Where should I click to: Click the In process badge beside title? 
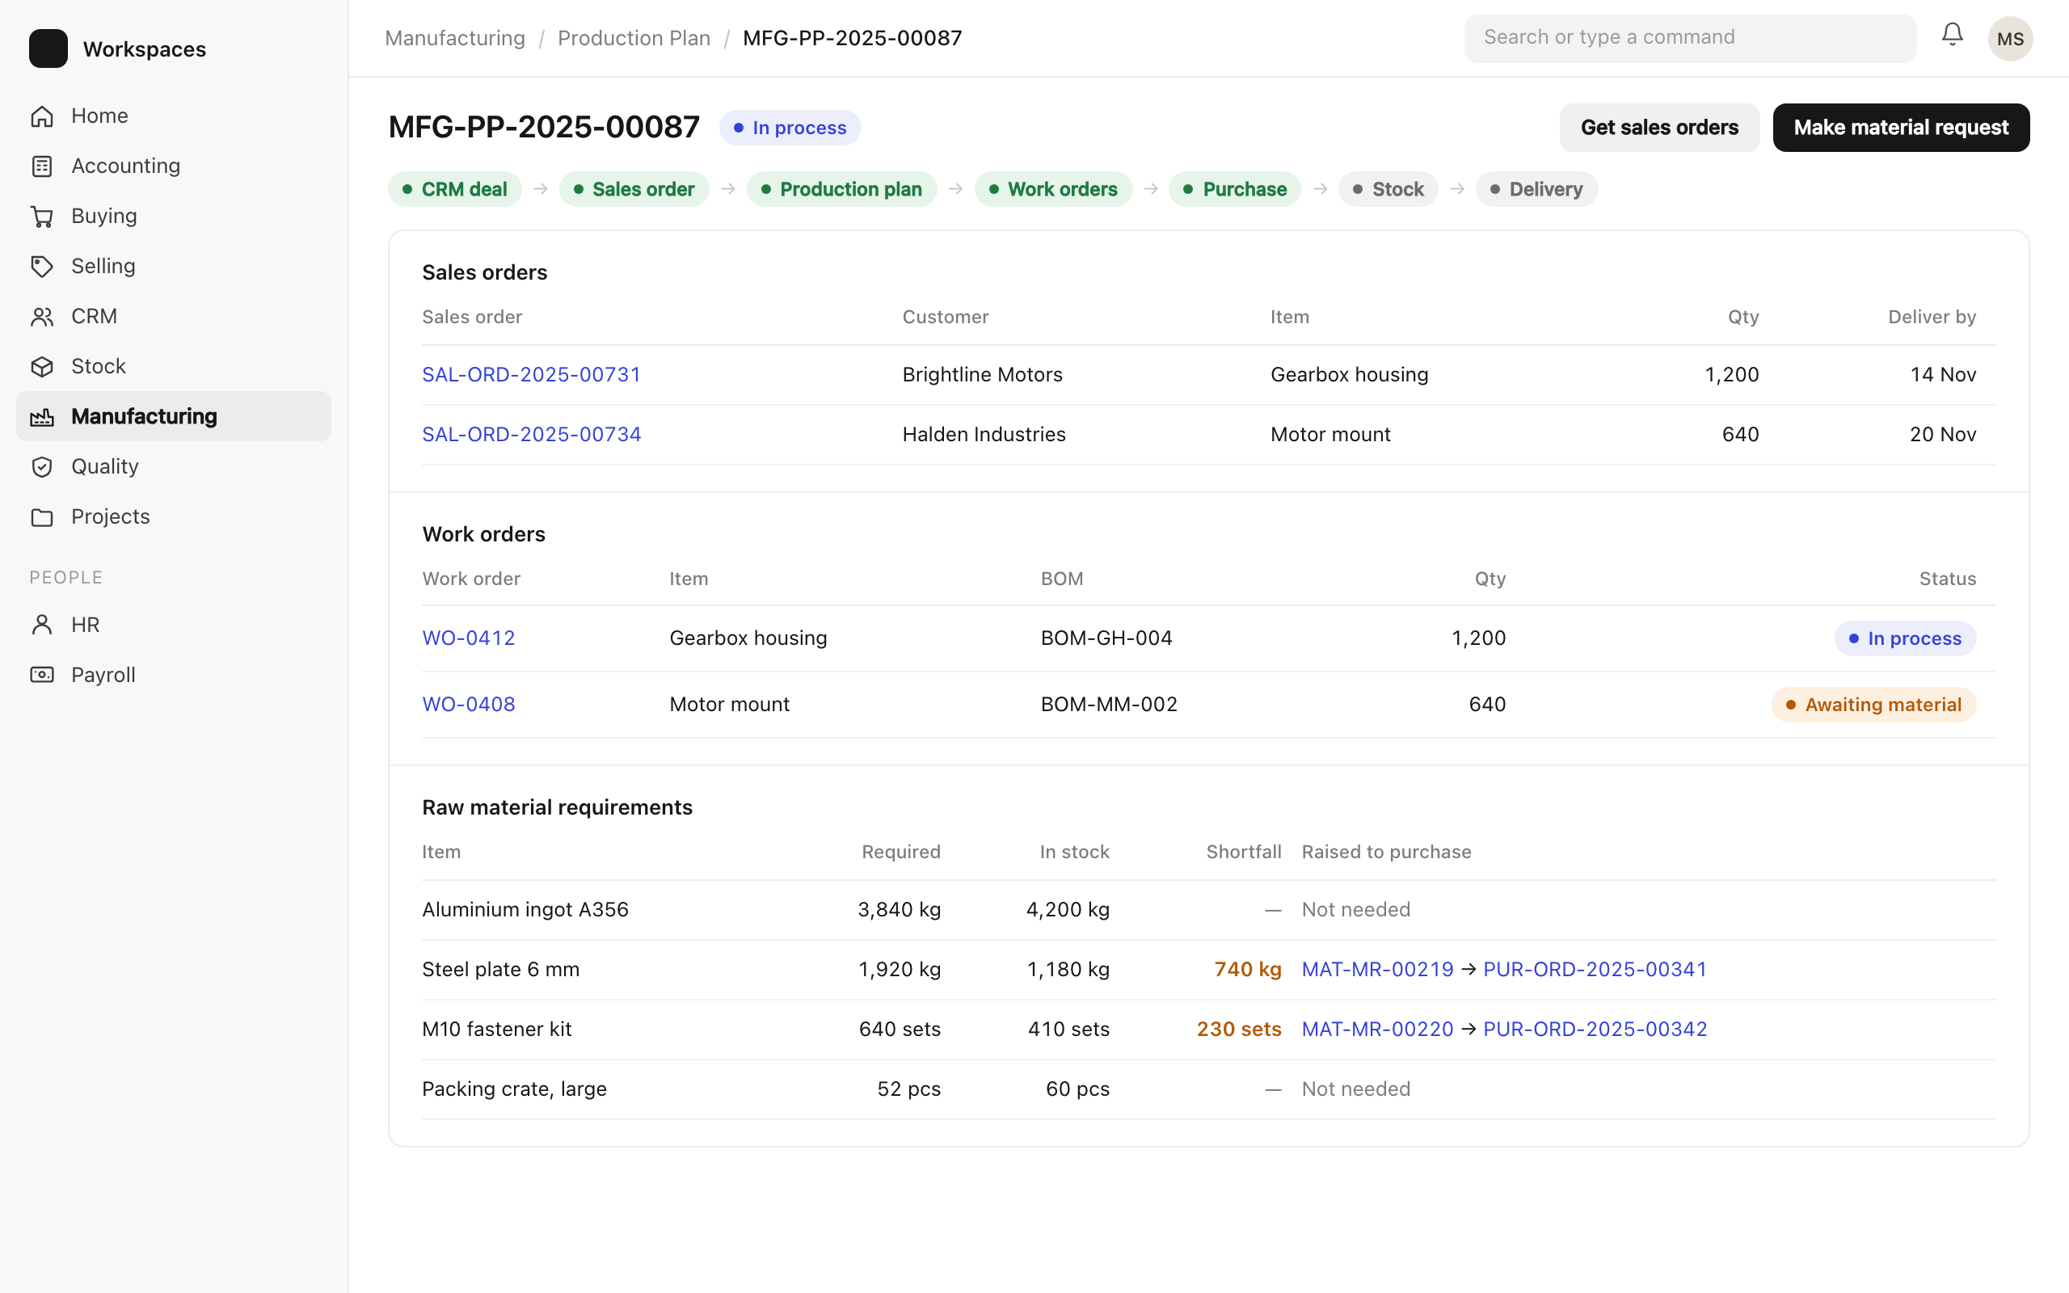coord(790,128)
